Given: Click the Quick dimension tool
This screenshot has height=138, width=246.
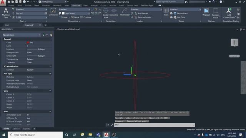Looking at the screenshot, I should [x=75, y=17].
